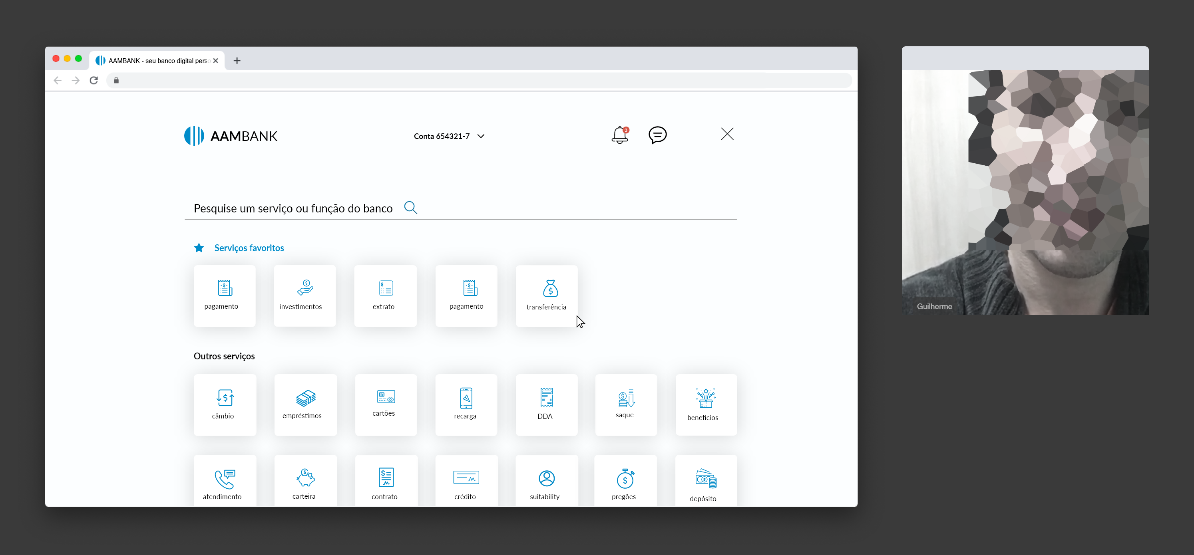Open the suitability service card
This screenshot has width=1194, height=555.
coord(547,480)
